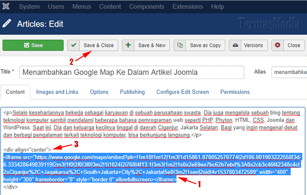307x195 pixels.
Task: Switch to the Publishing tab
Action: point(133,92)
